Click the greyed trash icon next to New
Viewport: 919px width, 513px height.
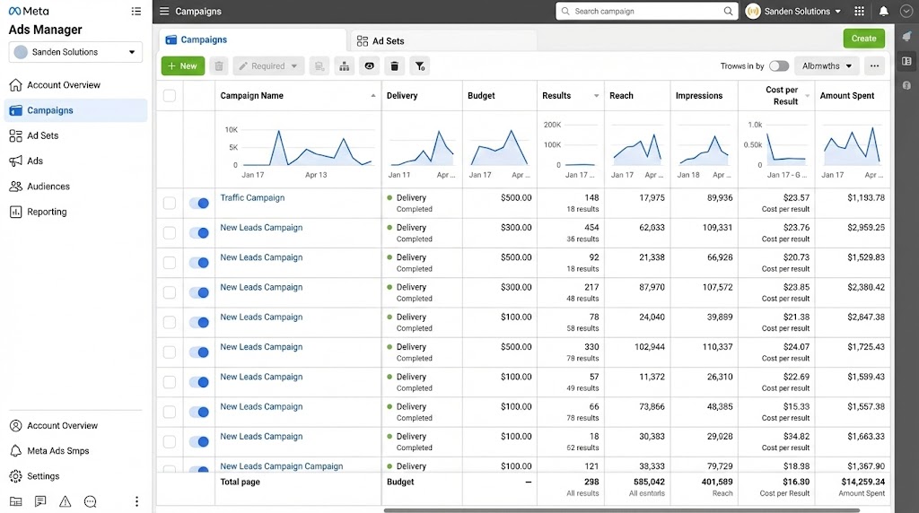click(x=219, y=66)
